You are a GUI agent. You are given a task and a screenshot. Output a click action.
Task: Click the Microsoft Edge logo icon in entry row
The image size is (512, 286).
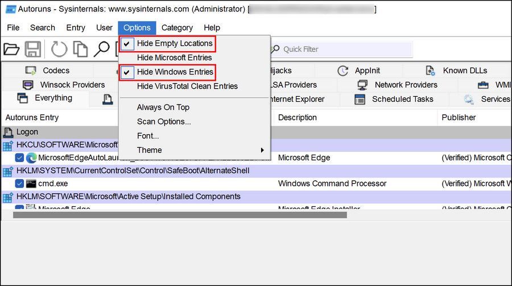[31, 157]
